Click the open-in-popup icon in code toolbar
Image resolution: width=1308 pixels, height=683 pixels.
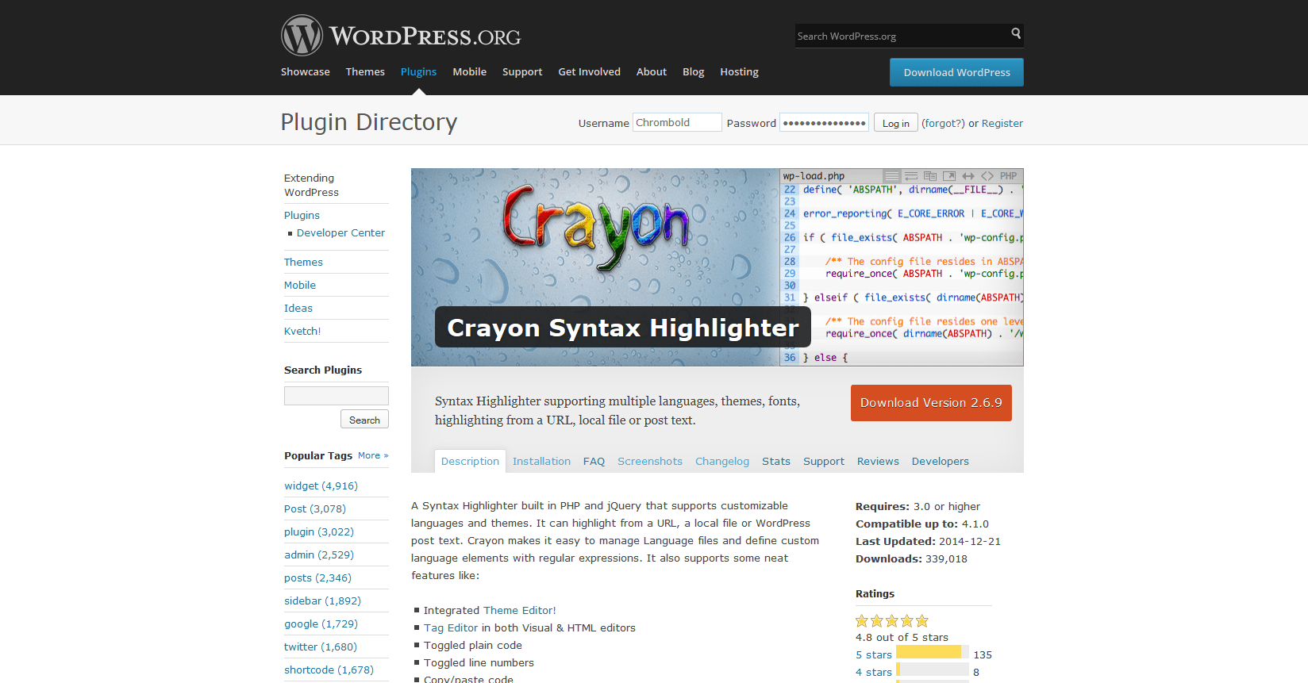click(x=949, y=176)
